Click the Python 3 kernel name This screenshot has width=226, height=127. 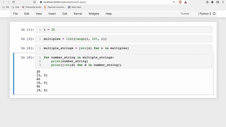(205, 14)
